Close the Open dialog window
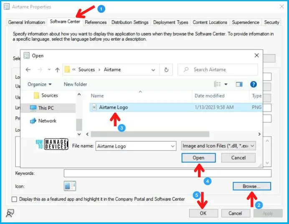Image resolution: width=289 pixels, height=224 pixels. point(256,55)
